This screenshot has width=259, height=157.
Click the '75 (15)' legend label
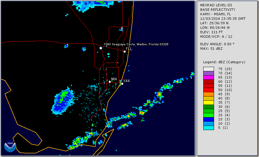click(225, 69)
